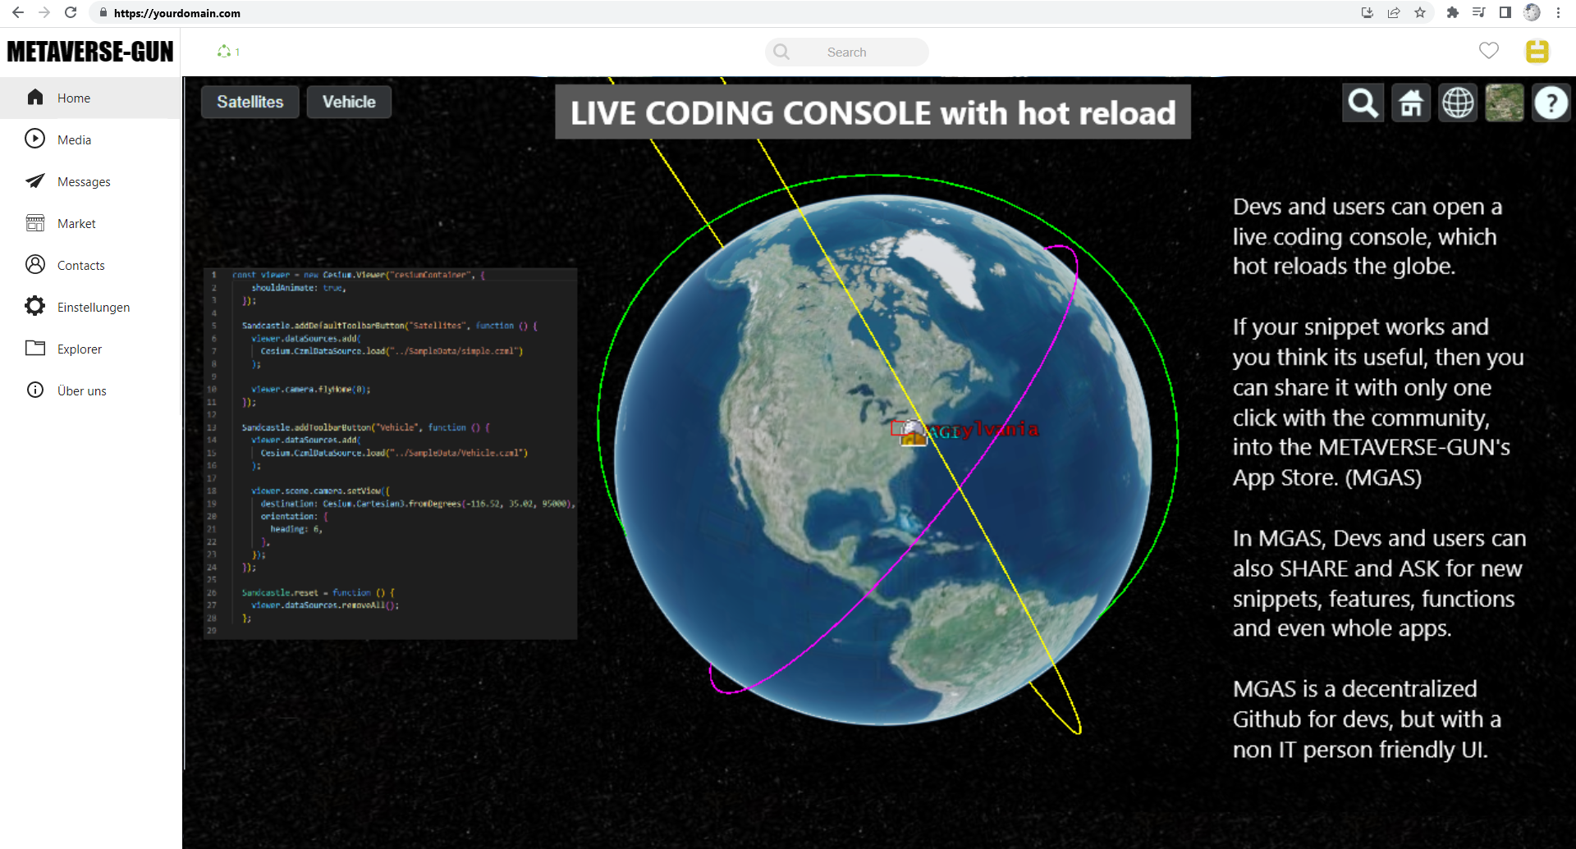The width and height of the screenshot is (1576, 849).
Task: Click the yellow save icon top right
Action: pos(1537,51)
